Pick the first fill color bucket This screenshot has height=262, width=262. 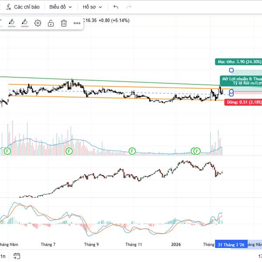pyautogui.click(x=12, y=23)
